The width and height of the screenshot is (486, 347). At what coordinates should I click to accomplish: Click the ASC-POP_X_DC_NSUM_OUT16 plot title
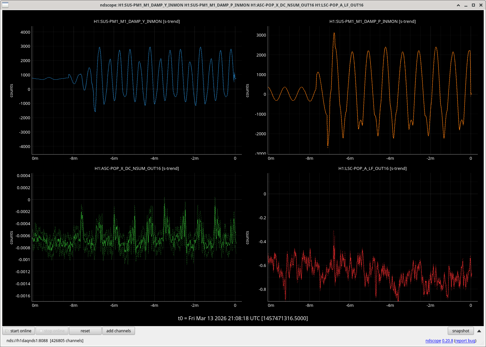tap(137, 168)
